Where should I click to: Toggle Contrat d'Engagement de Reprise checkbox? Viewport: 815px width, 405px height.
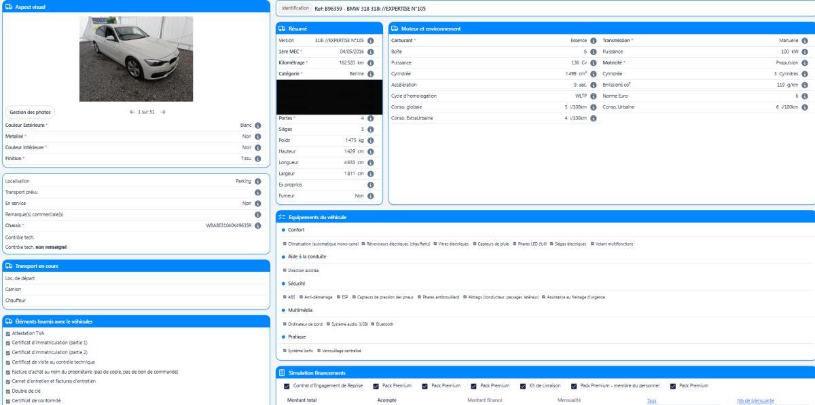pos(287,386)
